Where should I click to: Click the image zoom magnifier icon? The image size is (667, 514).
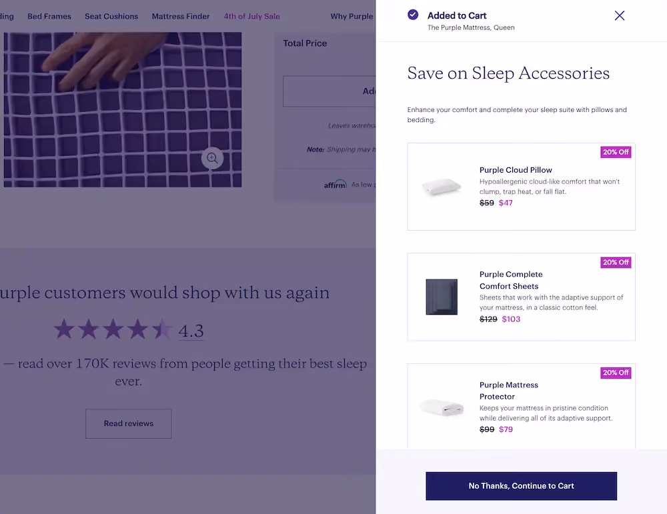coord(212,158)
